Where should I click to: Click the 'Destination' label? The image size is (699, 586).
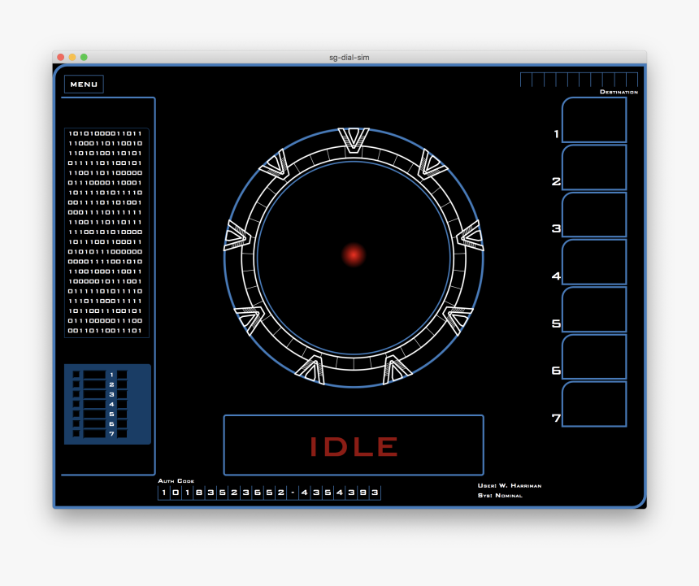point(619,92)
